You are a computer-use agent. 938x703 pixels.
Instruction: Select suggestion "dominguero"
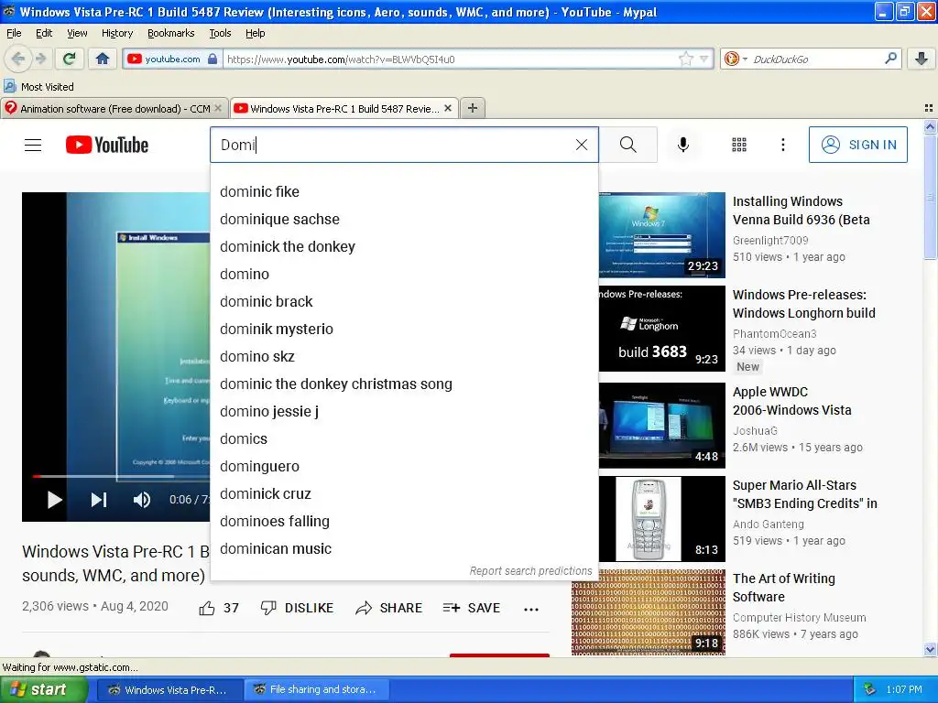coord(404,467)
